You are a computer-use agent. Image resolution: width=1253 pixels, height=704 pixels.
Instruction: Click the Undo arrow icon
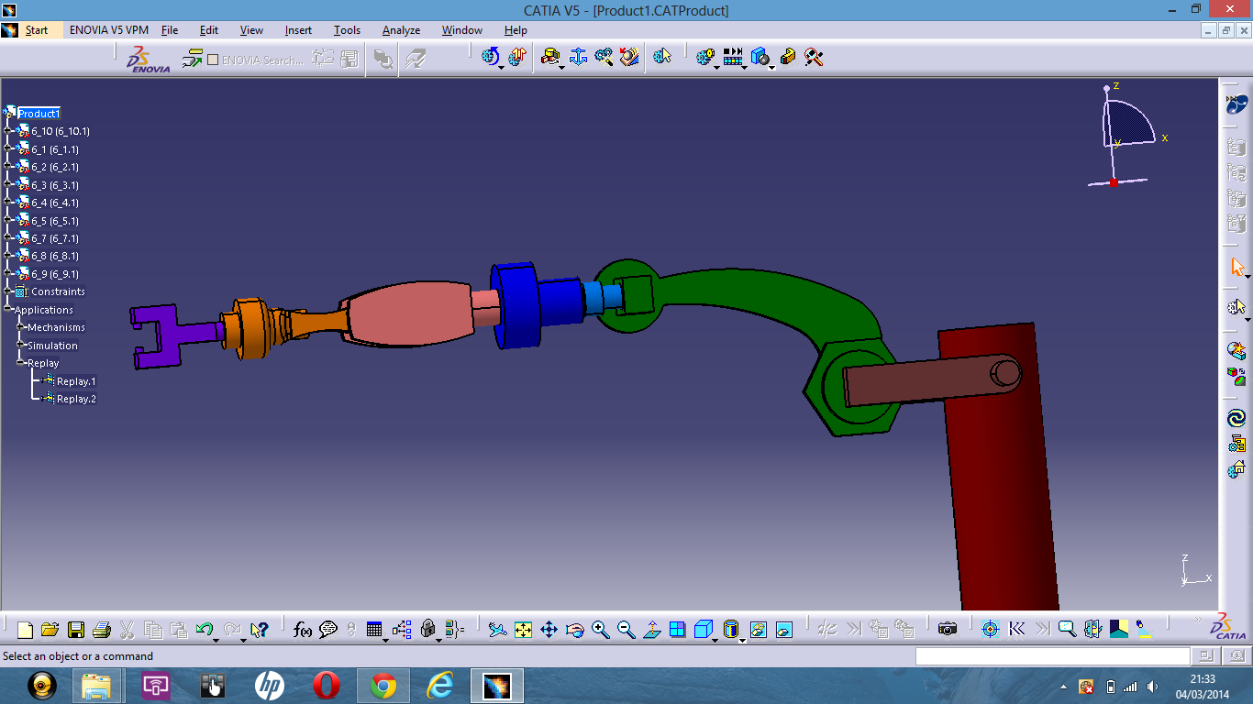[x=204, y=629]
